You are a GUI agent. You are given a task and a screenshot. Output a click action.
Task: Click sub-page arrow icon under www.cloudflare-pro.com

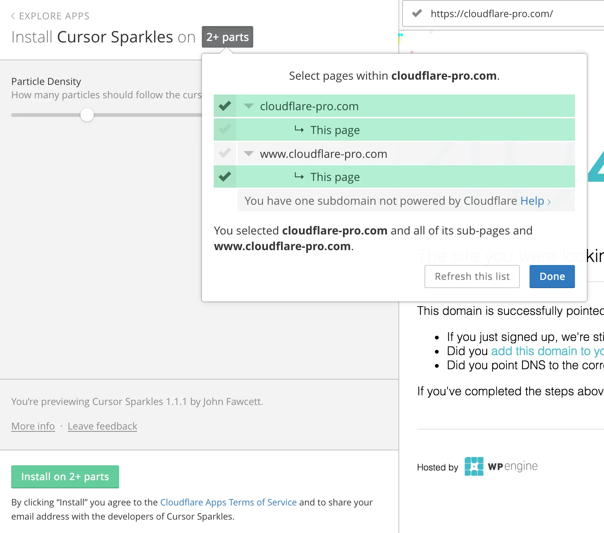[x=299, y=176]
